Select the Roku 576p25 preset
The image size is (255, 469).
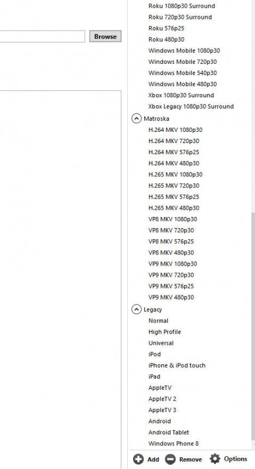(166, 28)
